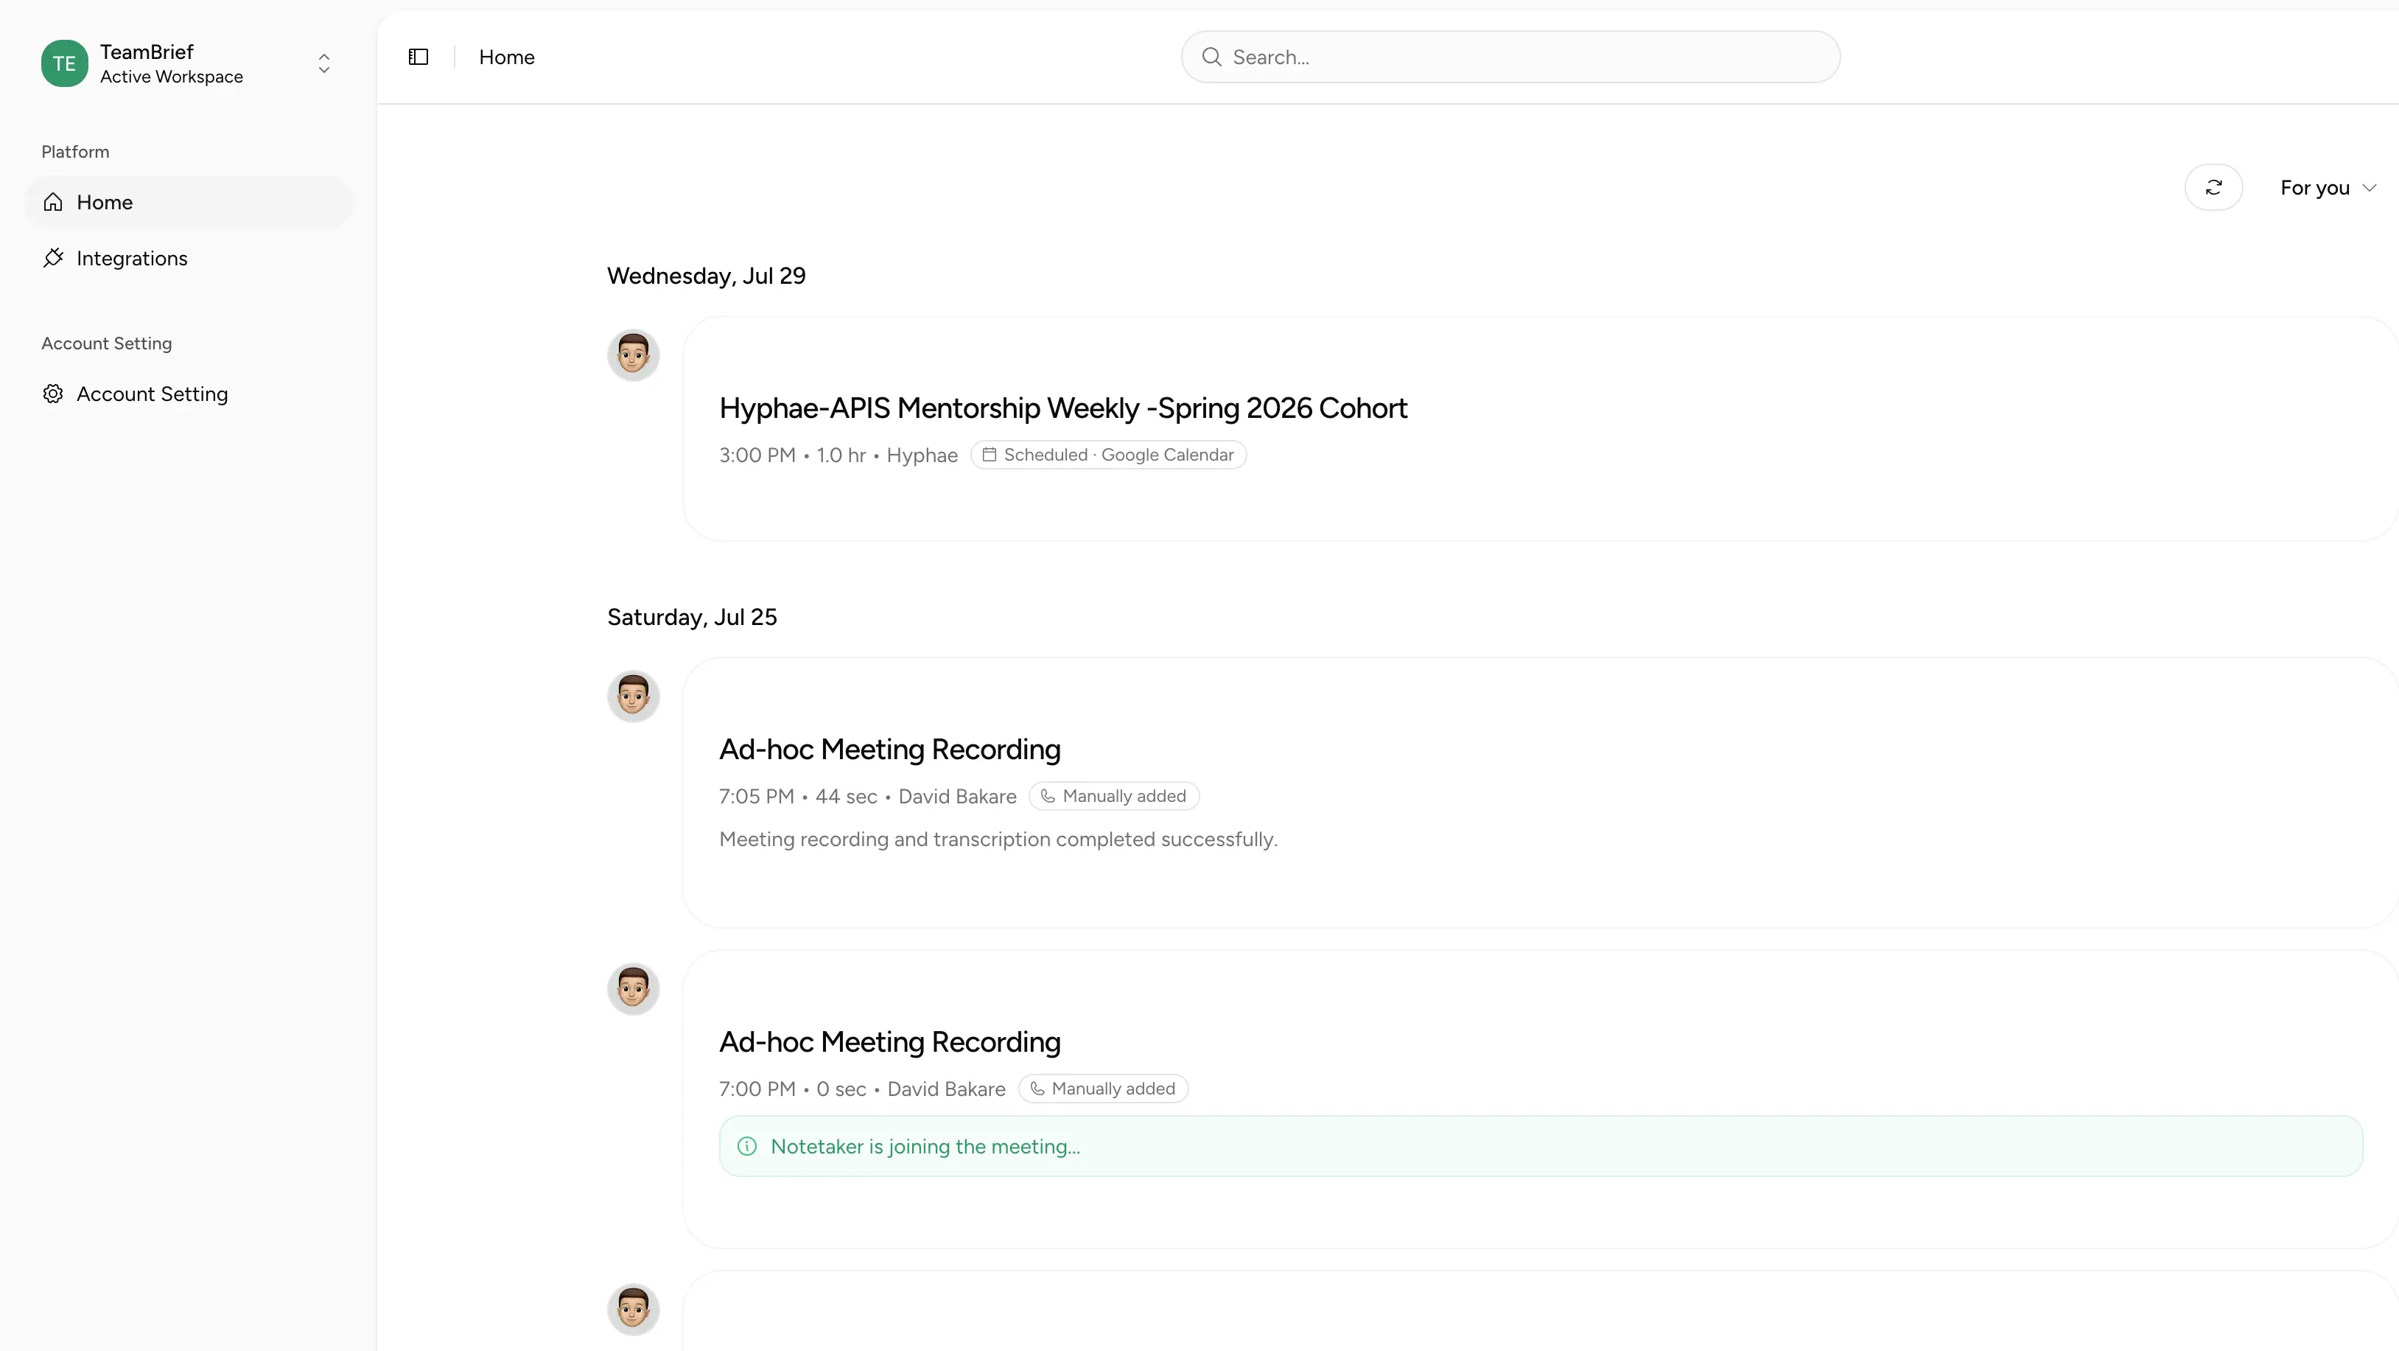The image size is (2399, 1351).
Task: Open Home in the sidebar
Action: click(188, 202)
